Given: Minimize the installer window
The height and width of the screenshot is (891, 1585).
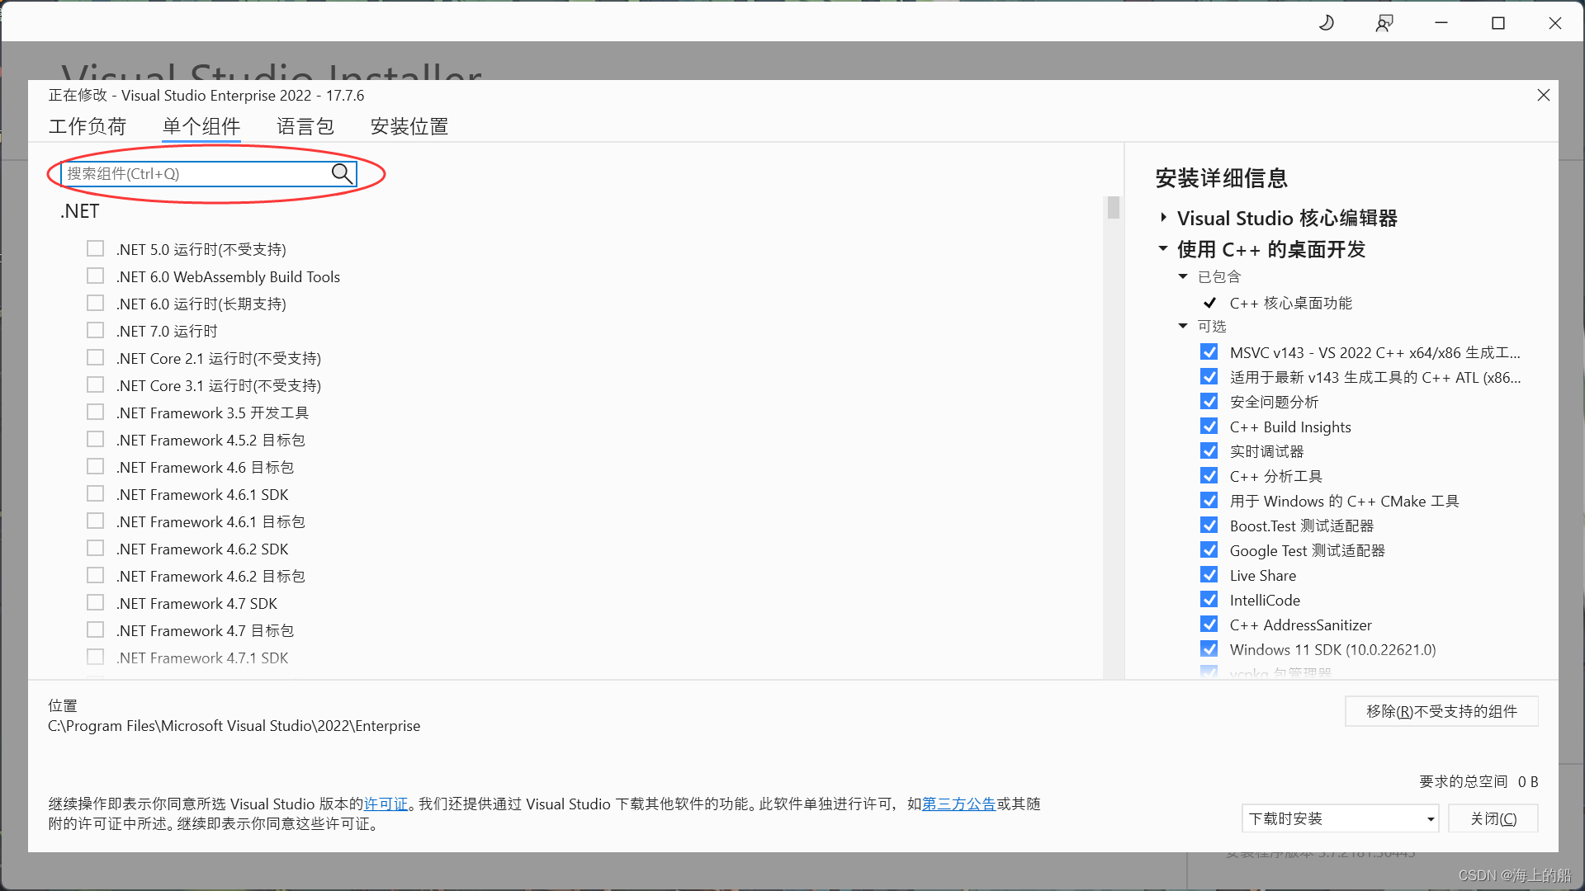Looking at the screenshot, I should click(1441, 23).
